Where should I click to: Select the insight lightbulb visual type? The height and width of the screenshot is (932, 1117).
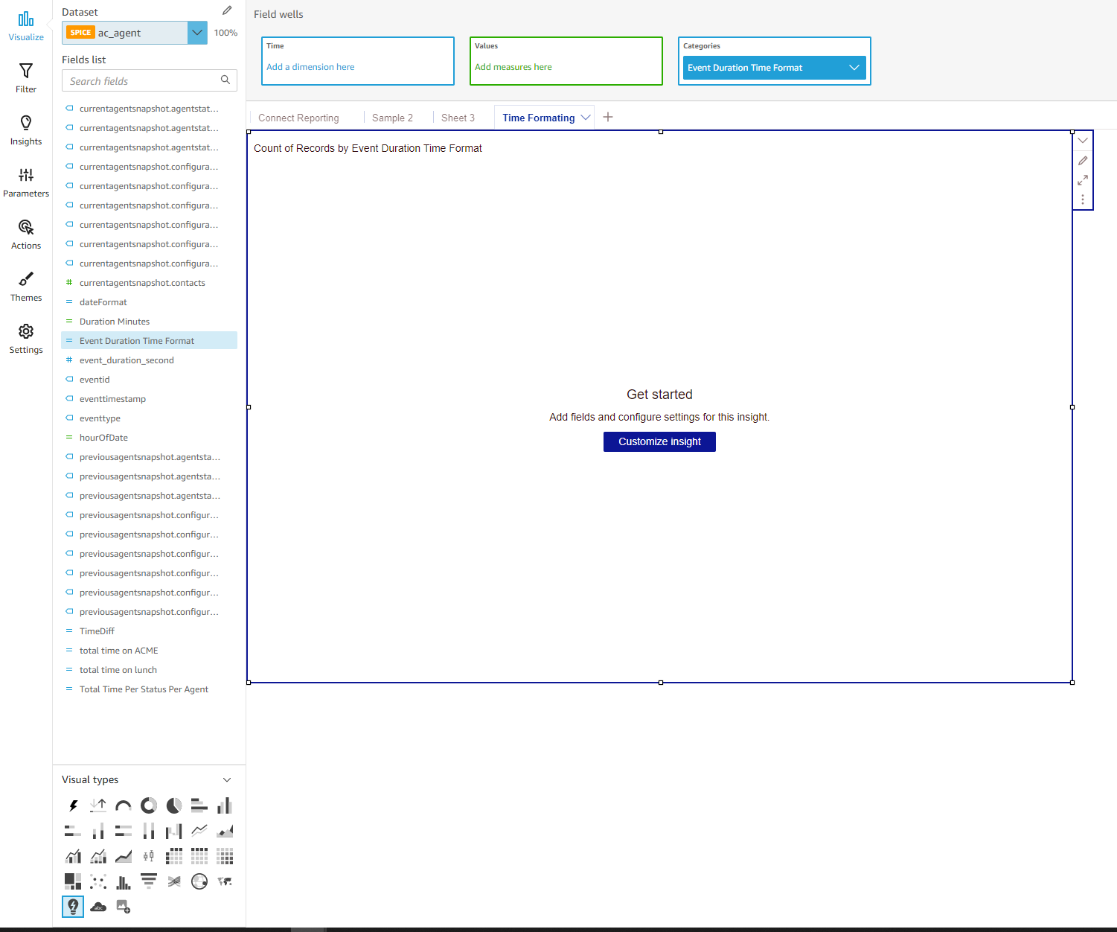pos(73,907)
